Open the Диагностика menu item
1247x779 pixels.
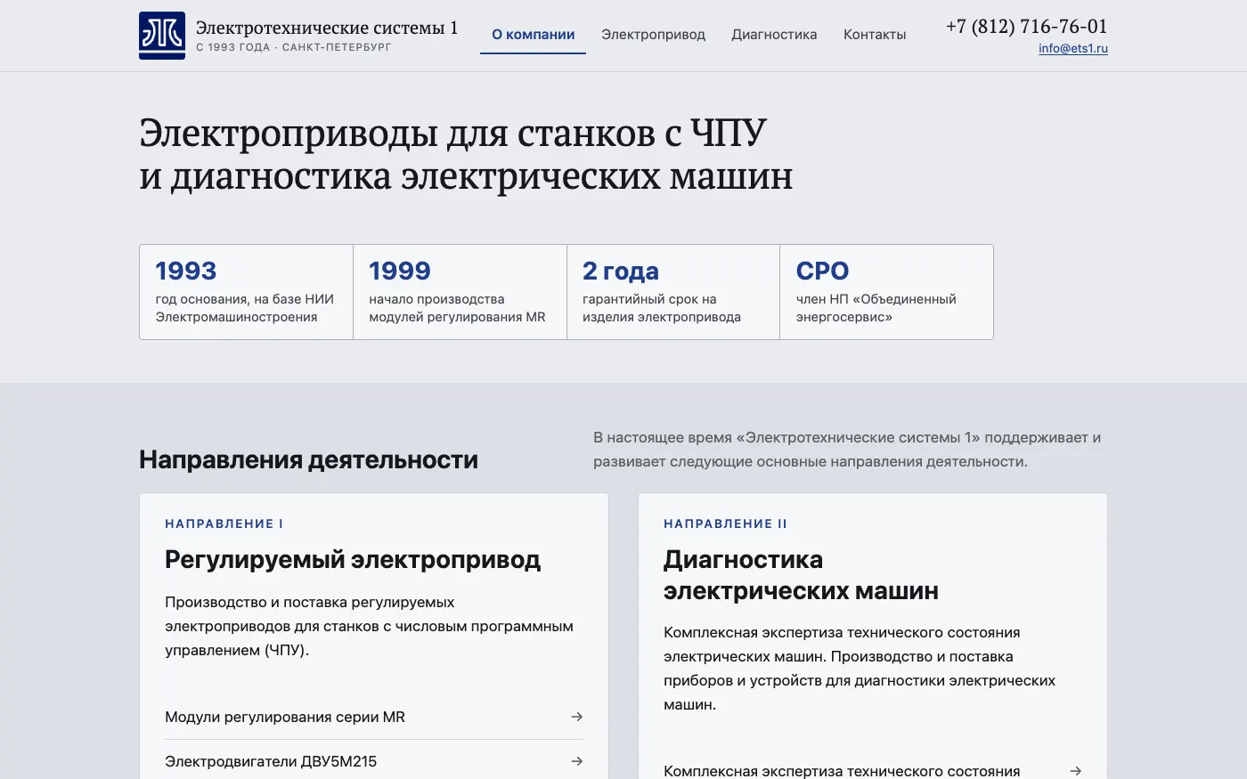pyautogui.click(x=774, y=35)
